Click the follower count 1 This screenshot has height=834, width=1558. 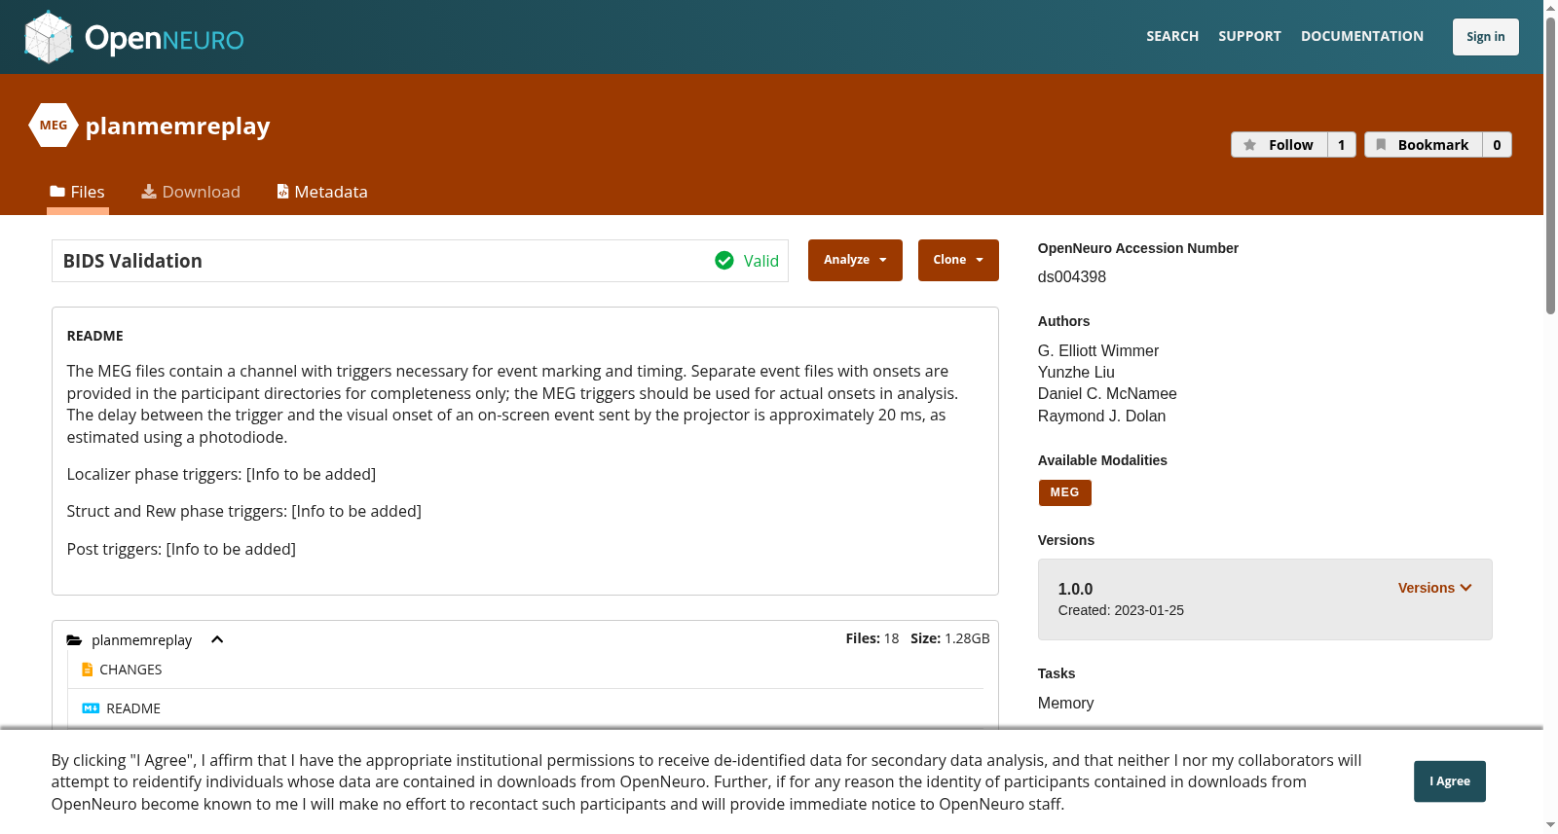[1342, 145]
